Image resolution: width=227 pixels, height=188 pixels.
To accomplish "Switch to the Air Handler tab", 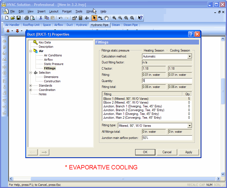I will (x=12, y=25).
